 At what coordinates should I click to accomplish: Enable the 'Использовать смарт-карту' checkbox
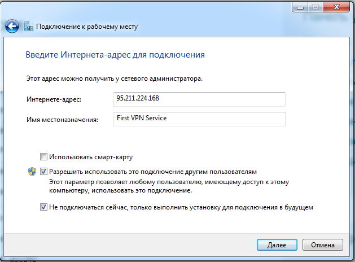click(x=43, y=157)
